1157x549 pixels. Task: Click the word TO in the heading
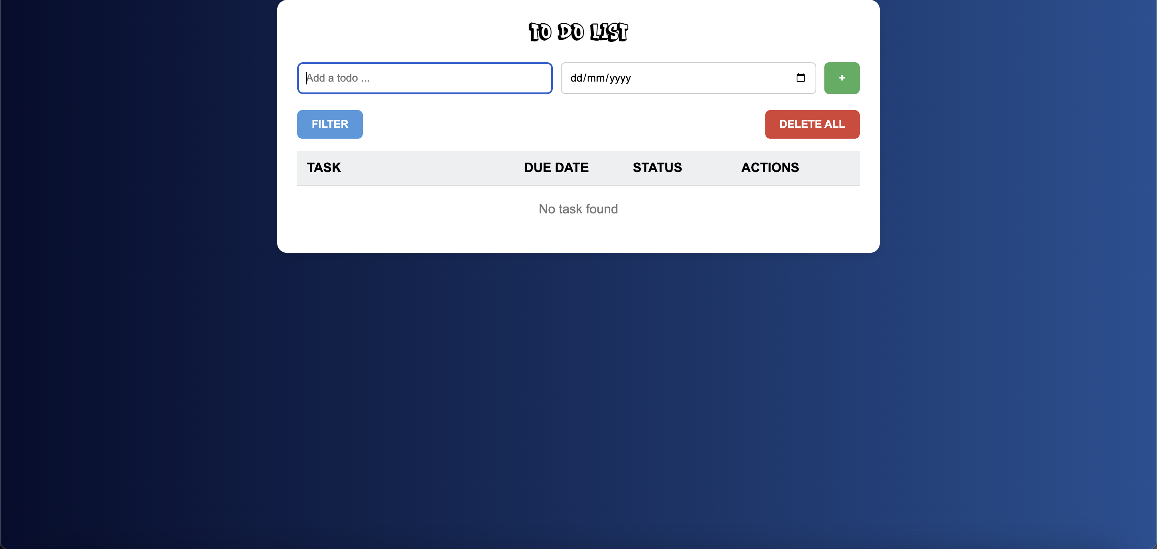(x=540, y=32)
